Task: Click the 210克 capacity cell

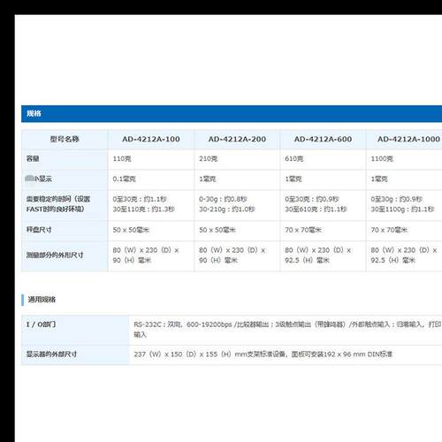Action: pyautogui.click(x=237, y=159)
